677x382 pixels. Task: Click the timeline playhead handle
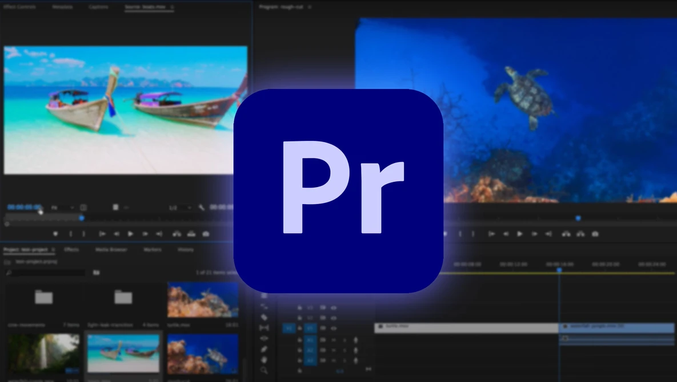[x=559, y=270]
